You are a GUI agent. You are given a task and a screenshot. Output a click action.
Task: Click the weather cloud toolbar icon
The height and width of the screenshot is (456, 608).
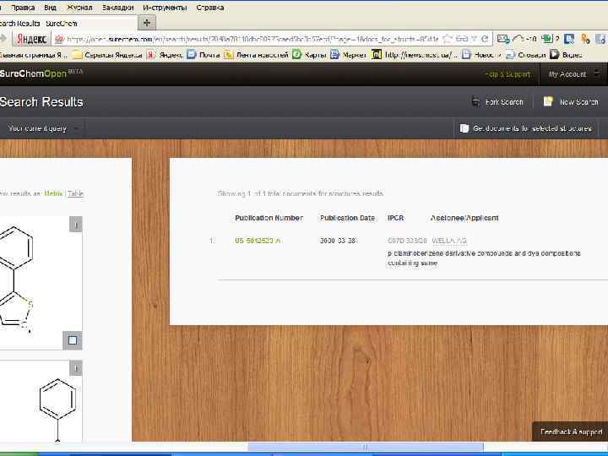524,39
